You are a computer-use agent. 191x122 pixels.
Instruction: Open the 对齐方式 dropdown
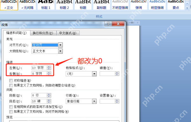click(x=60, y=45)
